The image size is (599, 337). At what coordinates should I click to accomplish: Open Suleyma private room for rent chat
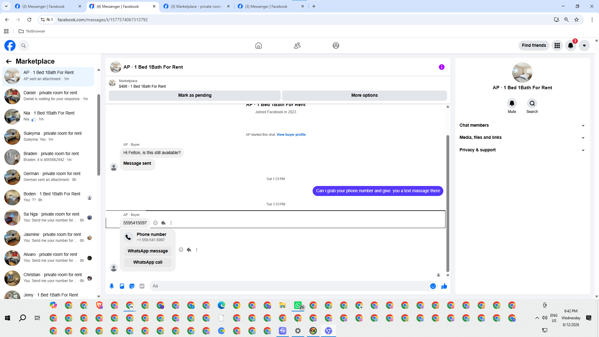point(48,137)
